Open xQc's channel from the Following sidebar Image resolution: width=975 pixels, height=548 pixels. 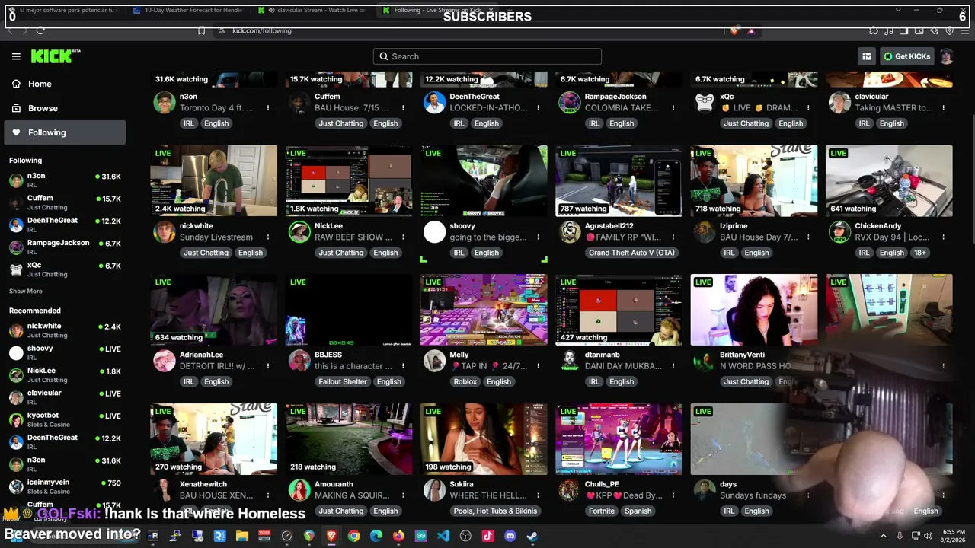click(66, 269)
